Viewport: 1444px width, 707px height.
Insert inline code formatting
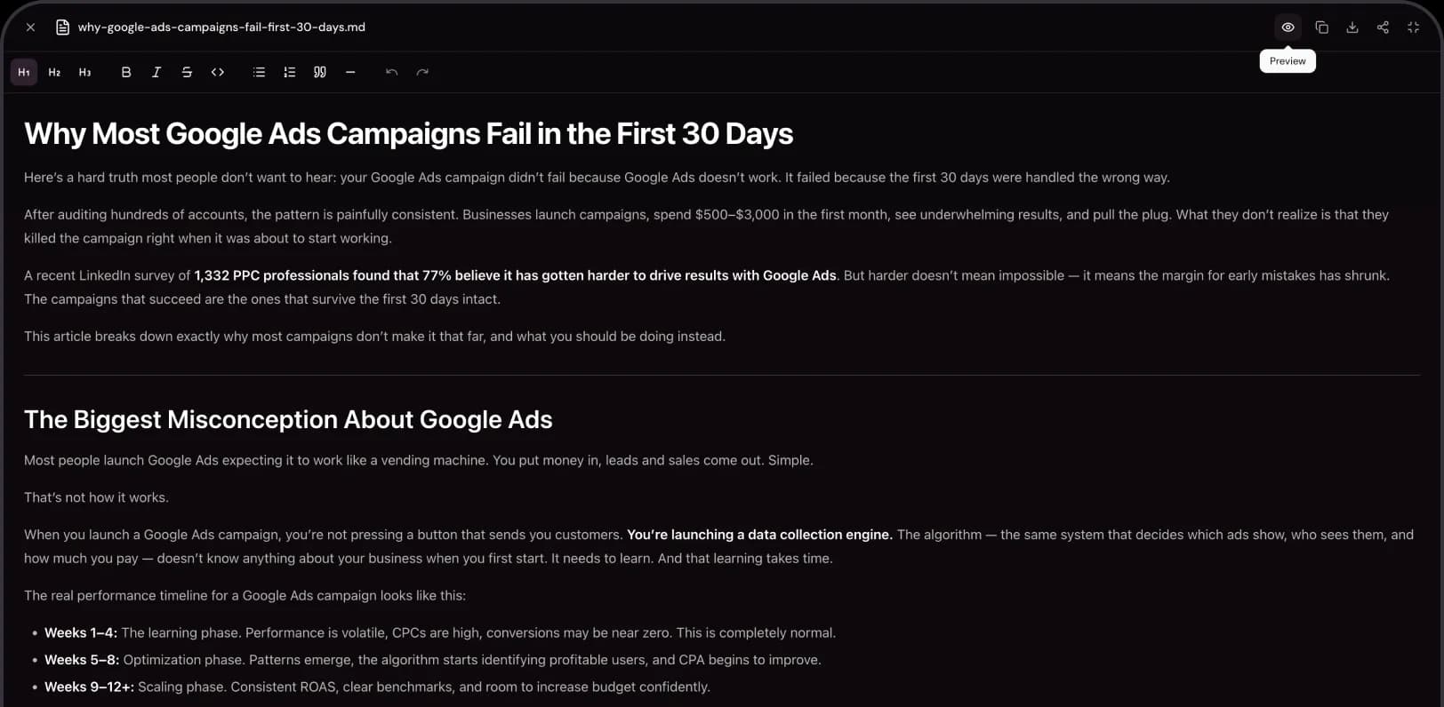(218, 72)
